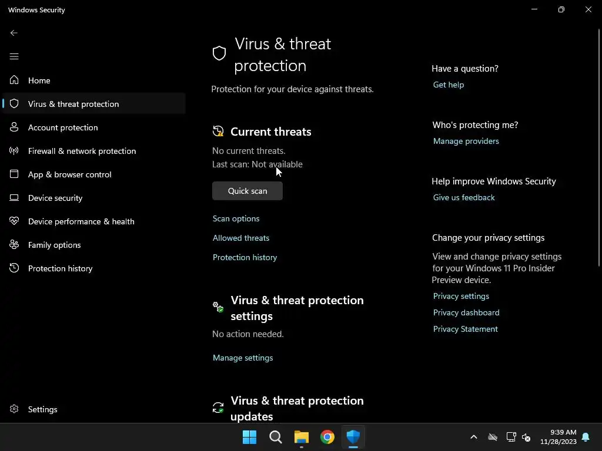Open Protection history in sidebar

click(x=94, y=268)
